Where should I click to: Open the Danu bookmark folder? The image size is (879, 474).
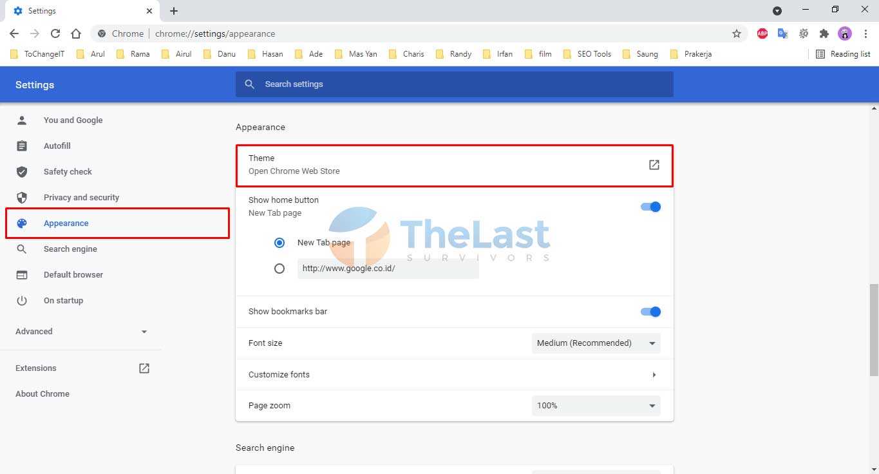pyautogui.click(x=220, y=54)
